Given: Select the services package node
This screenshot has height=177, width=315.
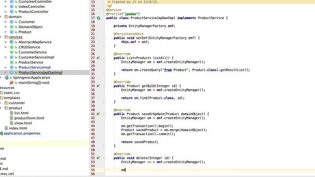Looking at the screenshot, I should [x=16, y=37].
